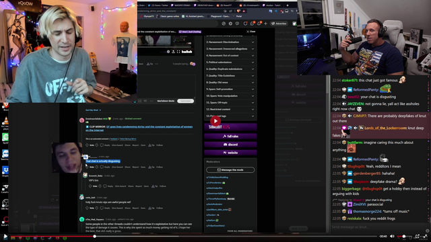The image size is (431, 242).
Task: Expand rule 9 Spam: Self-promotion
Action: point(230,89)
